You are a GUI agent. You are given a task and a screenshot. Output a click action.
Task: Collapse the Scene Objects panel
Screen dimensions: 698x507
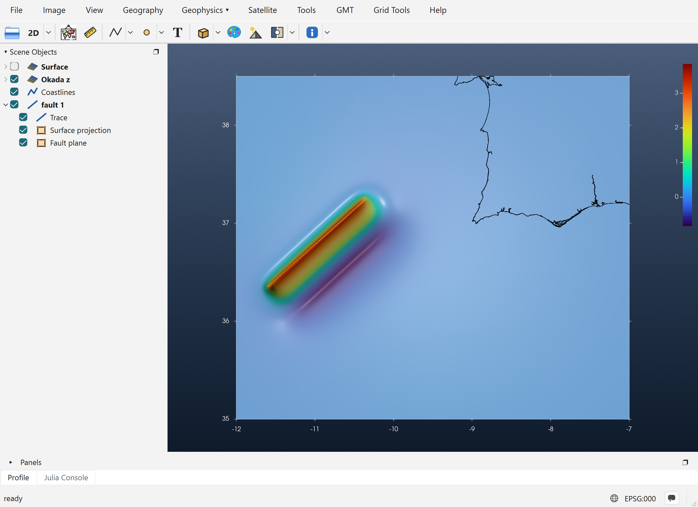[6, 52]
